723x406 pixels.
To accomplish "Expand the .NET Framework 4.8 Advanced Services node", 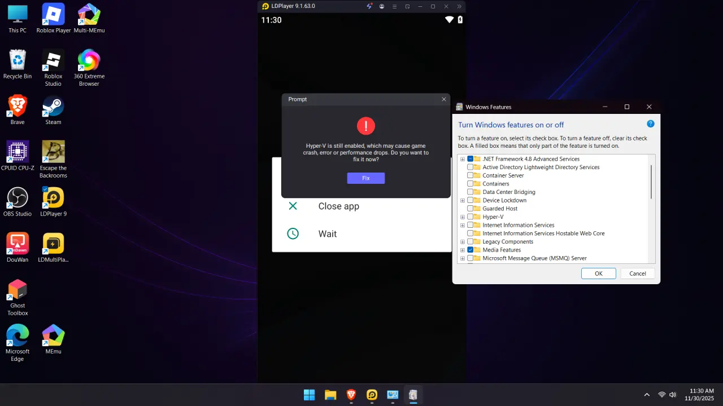I will 463,159.
